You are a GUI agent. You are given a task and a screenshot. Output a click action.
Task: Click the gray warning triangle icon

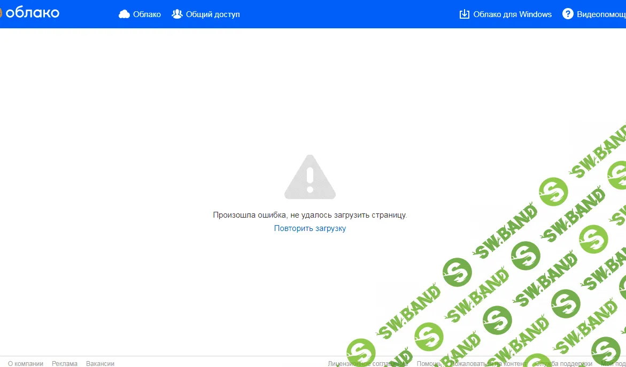tap(310, 177)
